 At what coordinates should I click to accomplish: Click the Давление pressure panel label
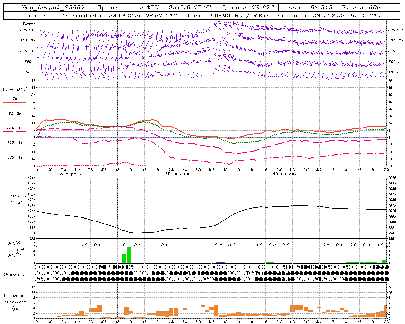[x=16, y=196]
